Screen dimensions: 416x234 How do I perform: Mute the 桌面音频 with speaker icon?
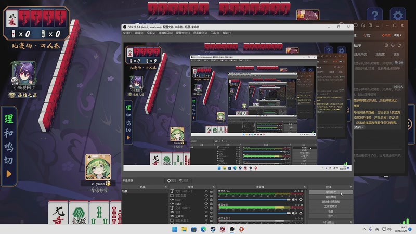coord(294,213)
